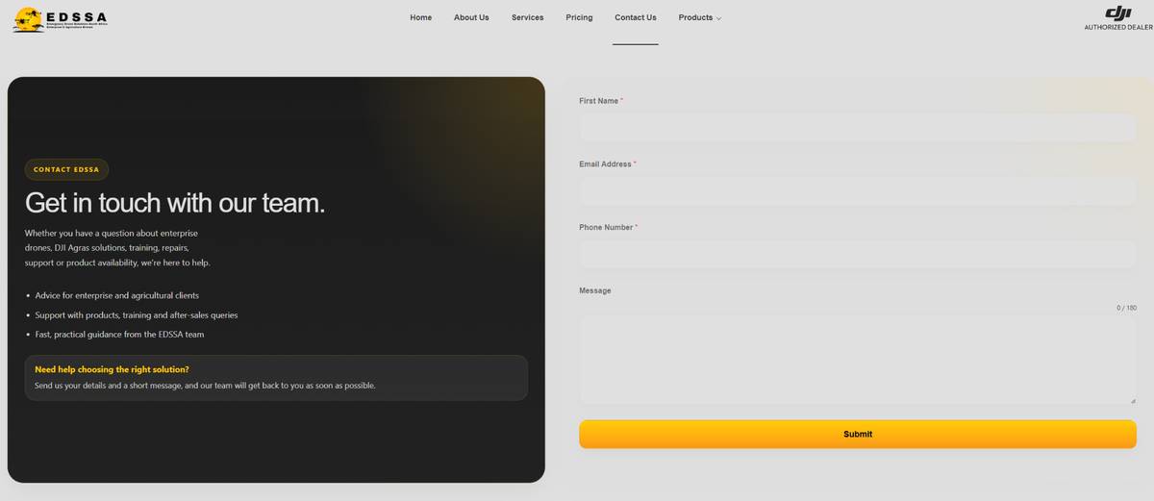
Task: Click the Message text area
Action: 858,360
